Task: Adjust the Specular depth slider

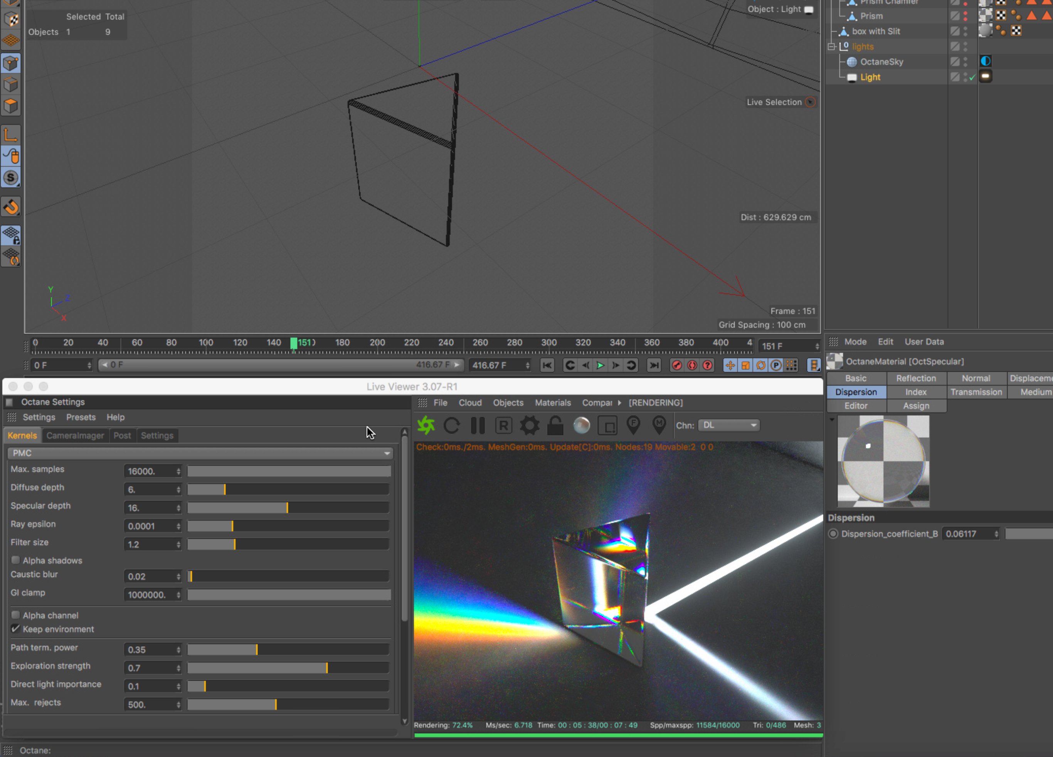Action: [288, 507]
